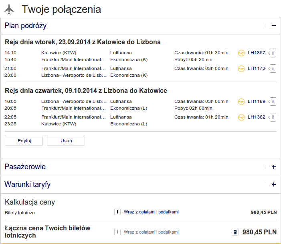Open flight number link LH1172
The width and height of the screenshot is (281, 244).
coord(256,68)
